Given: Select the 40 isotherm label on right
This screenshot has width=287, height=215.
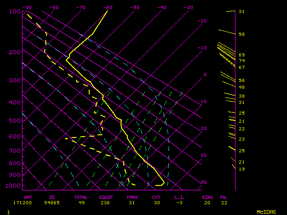Looking at the screenshot, I should click(x=204, y=182).
